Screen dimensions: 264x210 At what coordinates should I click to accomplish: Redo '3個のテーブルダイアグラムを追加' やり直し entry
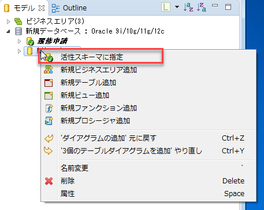click(x=148, y=151)
